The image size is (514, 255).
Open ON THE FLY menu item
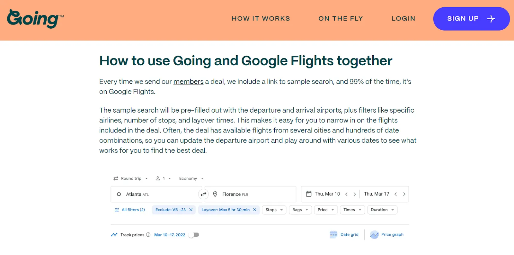pyautogui.click(x=341, y=19)
